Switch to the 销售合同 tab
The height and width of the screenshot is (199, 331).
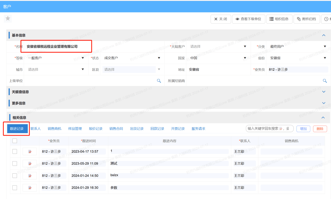click(116, 129)
